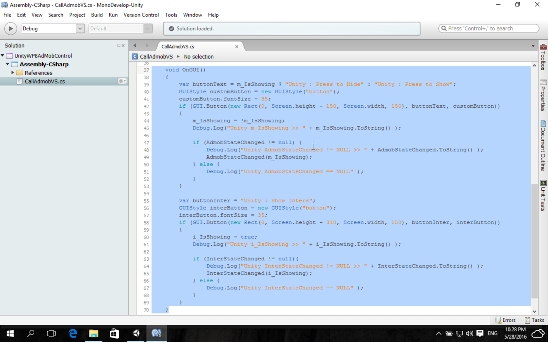Open the Build menu
Image resolution: width=548 pixels, height=342 pixels.
pyautogui.click(x=97, y=15)
